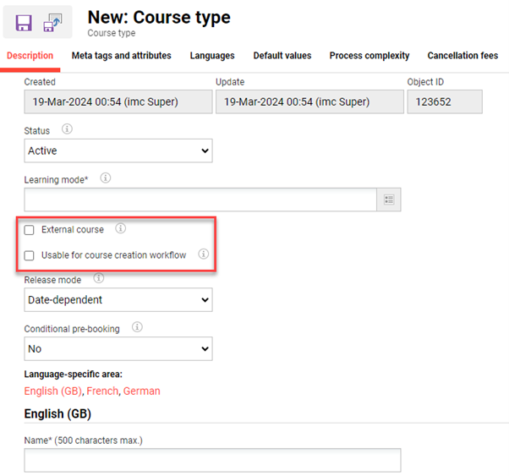Switch to Meta tags and attributes tab
The image size is (509, 476).
(121, 56)
